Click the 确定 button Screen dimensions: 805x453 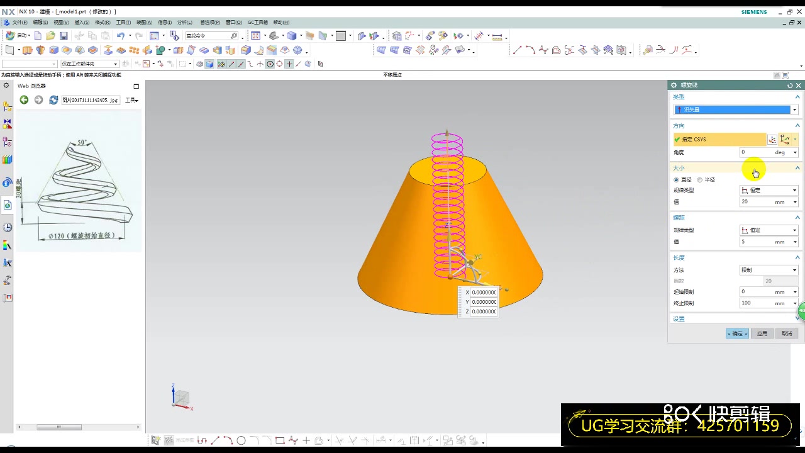pyautogui.click(x=738, y=333)
